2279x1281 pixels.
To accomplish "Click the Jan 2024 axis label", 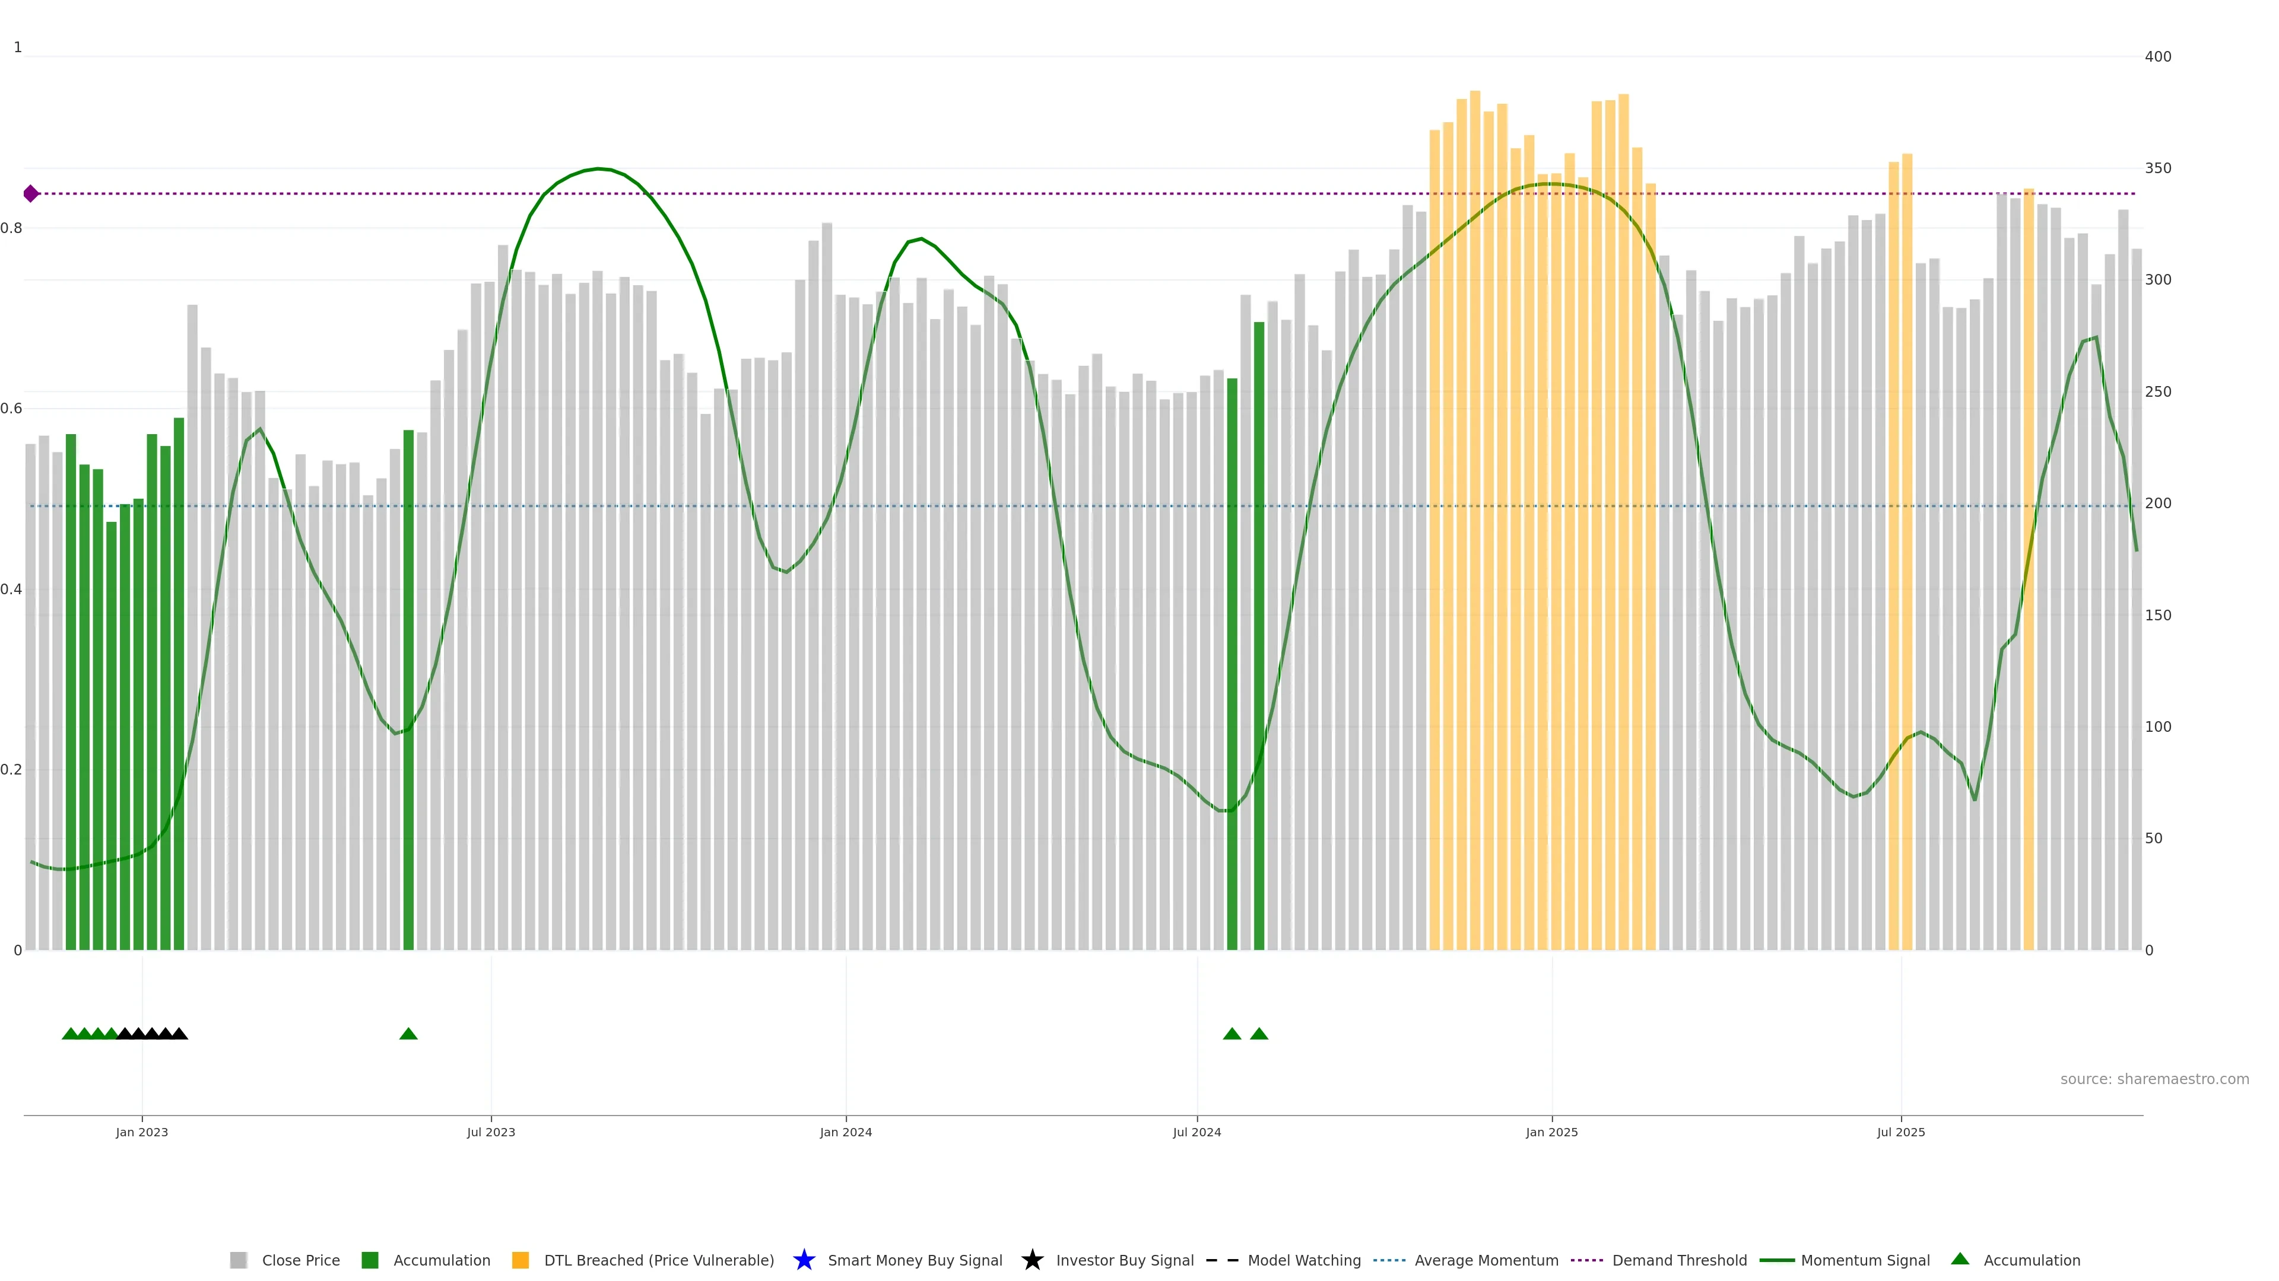I will pyautogui.click(x=845, y=1133).
